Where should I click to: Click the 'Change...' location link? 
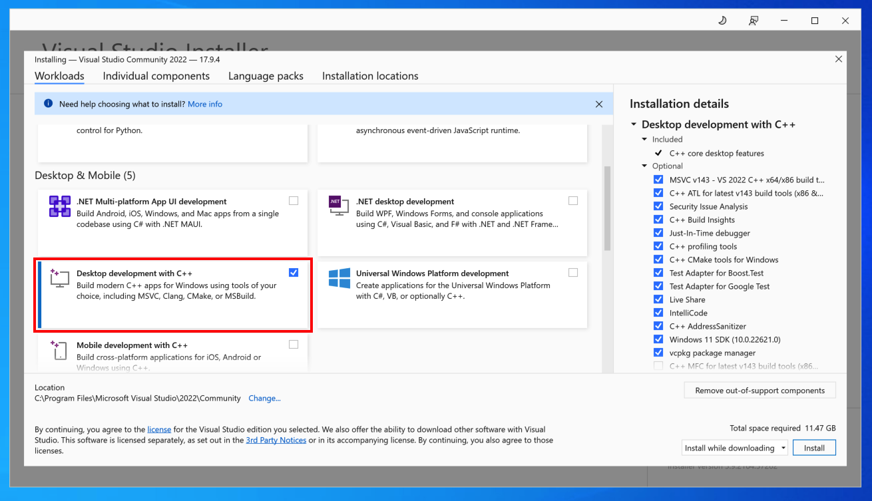[x=264, y=399]
